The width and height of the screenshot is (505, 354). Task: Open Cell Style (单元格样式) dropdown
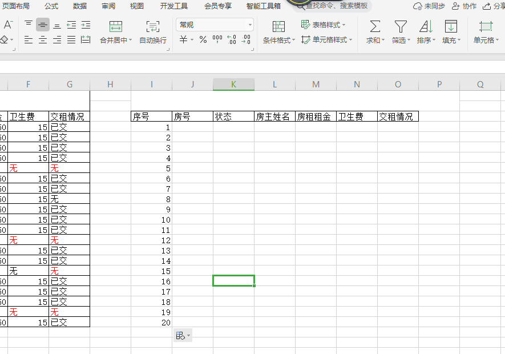[x=326, y=39]
